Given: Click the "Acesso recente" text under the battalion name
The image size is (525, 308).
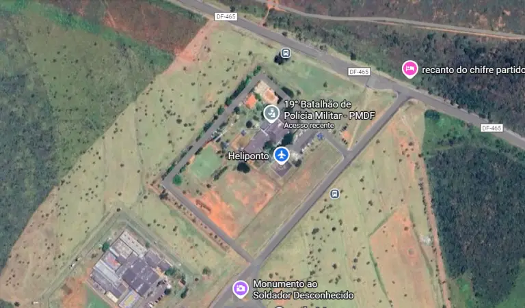Looking at the screenshot, I should click(x=309, y=126).
